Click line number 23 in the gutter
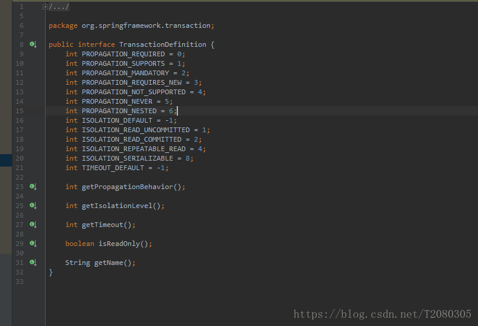478x326 pixels. click(20, 187)
